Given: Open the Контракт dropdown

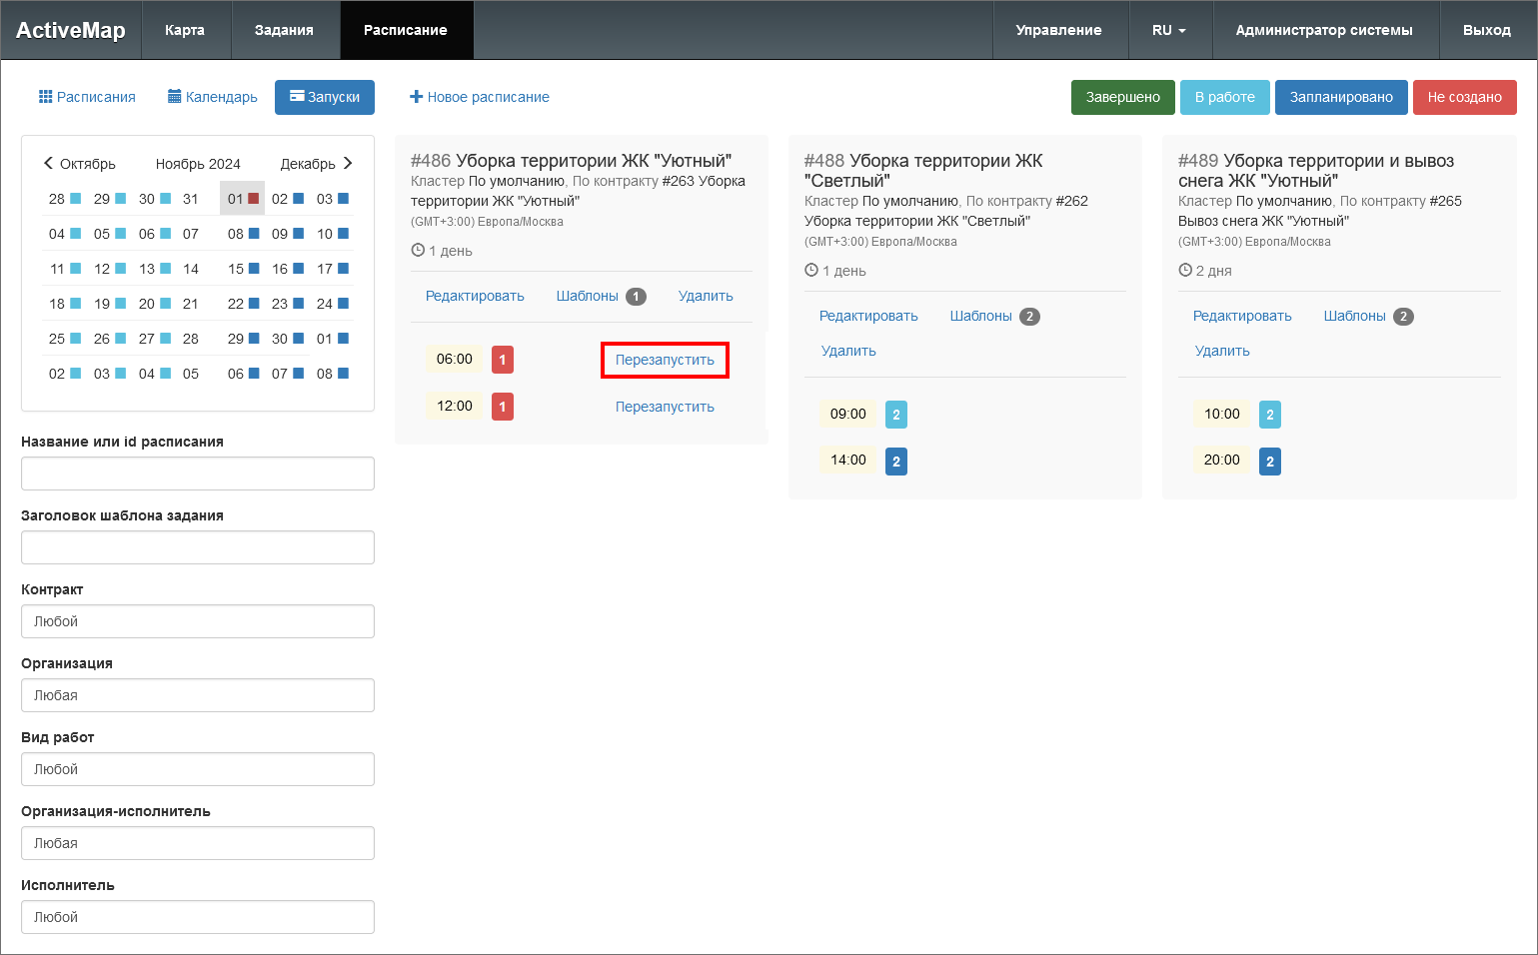Looking at the screenshot, I should click(x=198, y=621).
